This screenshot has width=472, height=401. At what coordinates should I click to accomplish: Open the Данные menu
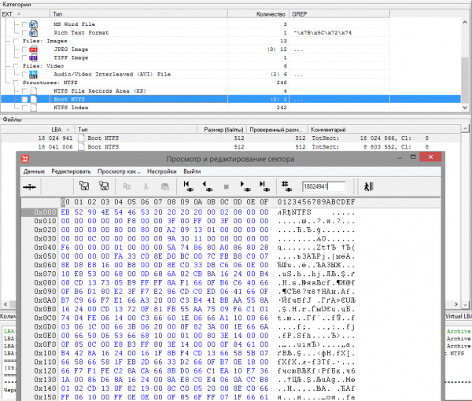click(x=34, y=171)
